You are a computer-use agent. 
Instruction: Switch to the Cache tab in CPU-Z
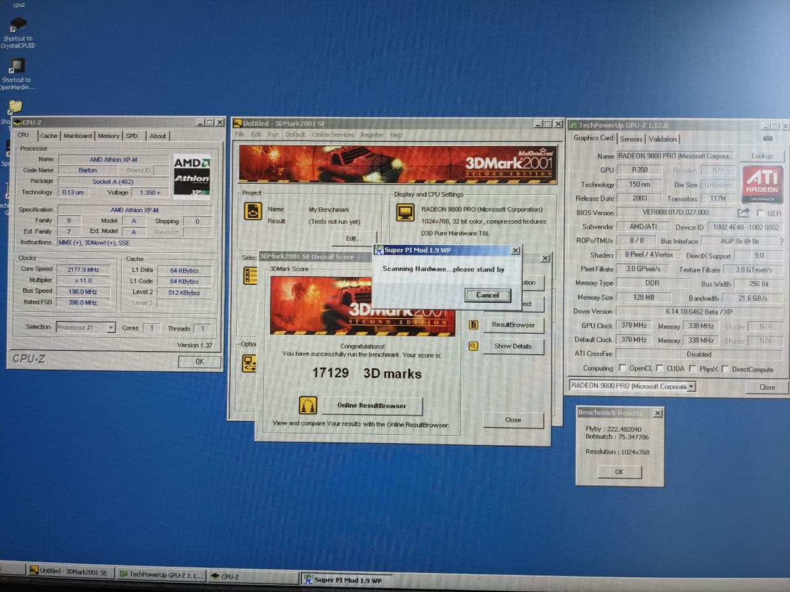(48, 136)
